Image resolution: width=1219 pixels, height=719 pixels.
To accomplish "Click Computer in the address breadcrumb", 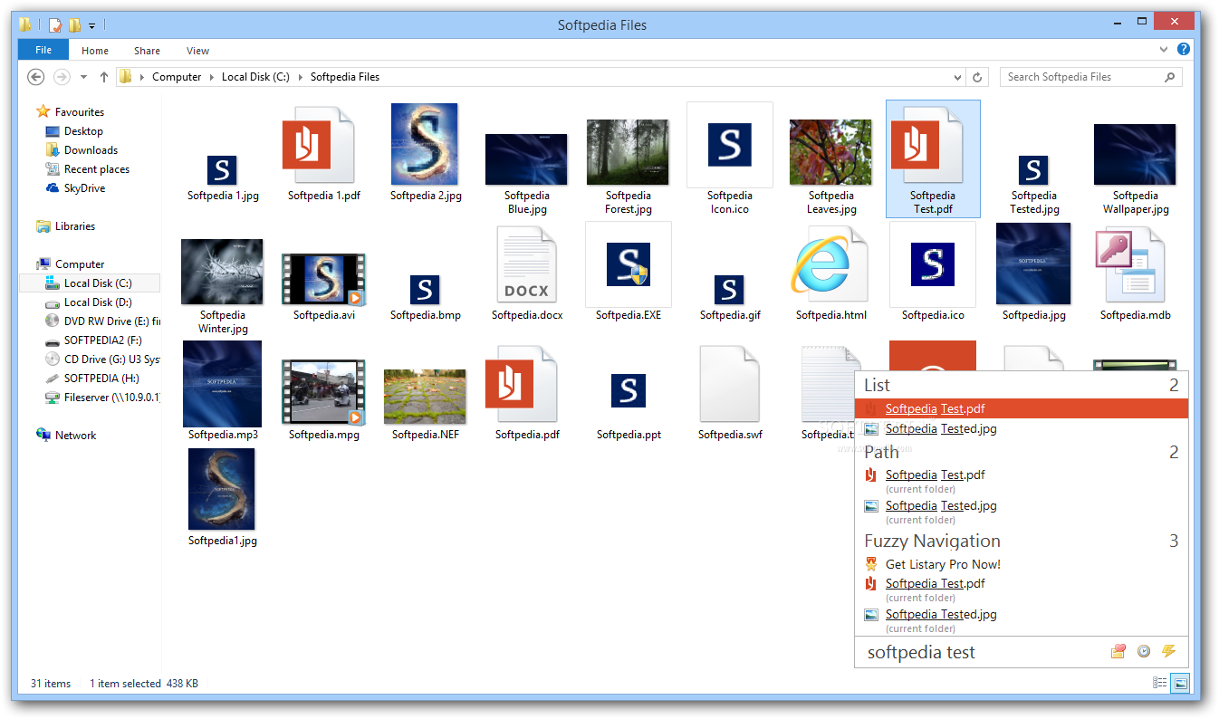I will [x=177, y=77].
